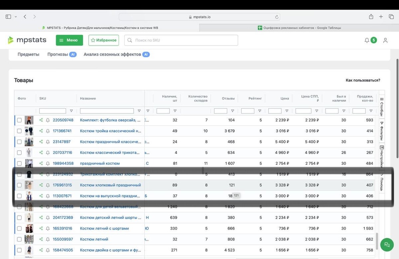Image resolution: width=399 pixels, height=259 pixels.
Task: Set alert bell for SKU 220509748
Action: pyautogui.click(x=48, y=120)
